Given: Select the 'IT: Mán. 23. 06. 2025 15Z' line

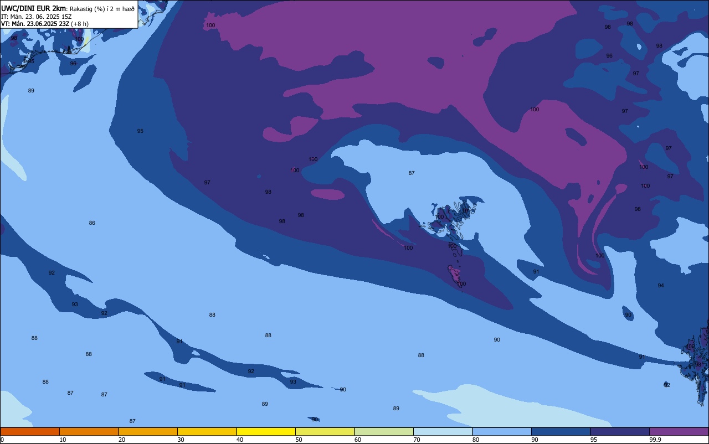Looking at the screenshot, I should click(37, 16).
